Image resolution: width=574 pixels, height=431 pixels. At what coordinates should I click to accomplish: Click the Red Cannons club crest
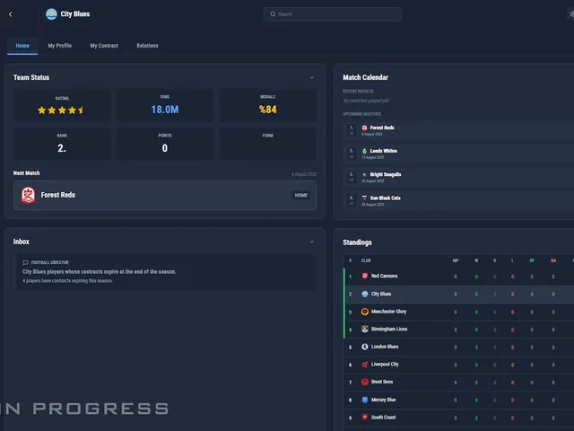[365, 276]
